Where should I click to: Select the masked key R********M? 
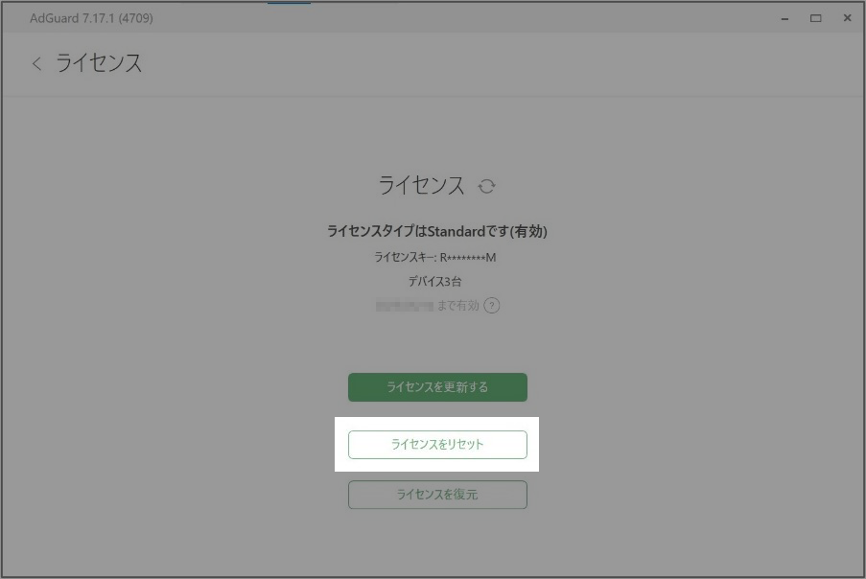pyautogui.click(x=468, y=258)
